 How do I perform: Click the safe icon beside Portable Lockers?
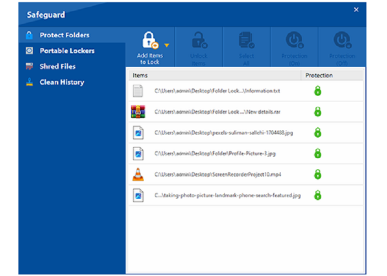(x=29, y=51)
